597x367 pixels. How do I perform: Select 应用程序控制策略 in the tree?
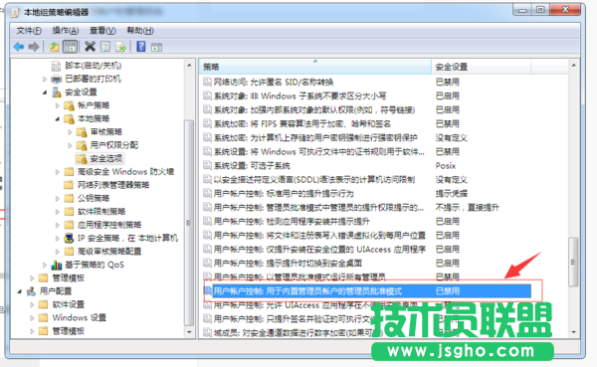(109, 225)
